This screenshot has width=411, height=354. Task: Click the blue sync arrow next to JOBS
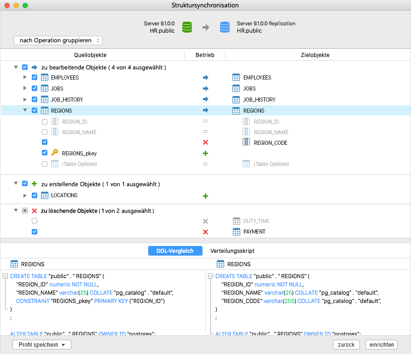click(205, 88)
